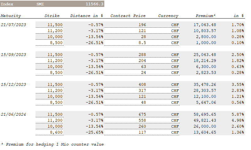
Task: Click premium 18,214.29
Action: coord(205,61)
